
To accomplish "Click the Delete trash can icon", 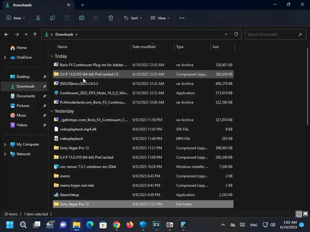I will [111, 18].
